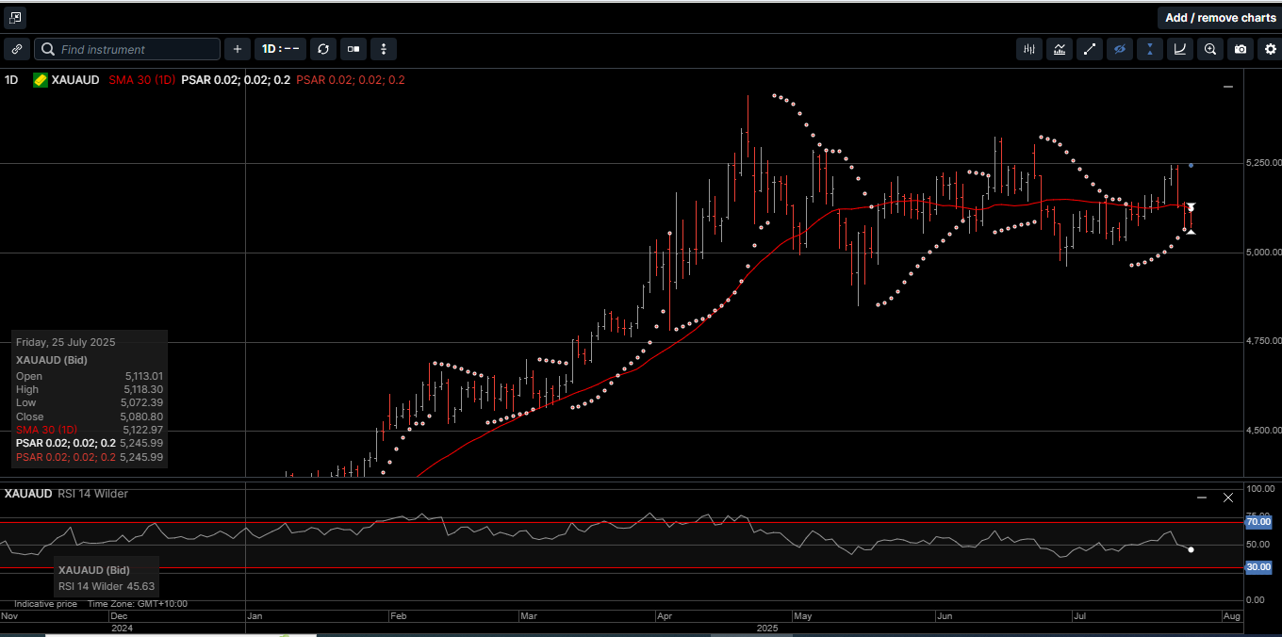Click the 5,250.00 price axis label
The height and width of the screenshot is (637, 1282).
(x=1263, y=163)
